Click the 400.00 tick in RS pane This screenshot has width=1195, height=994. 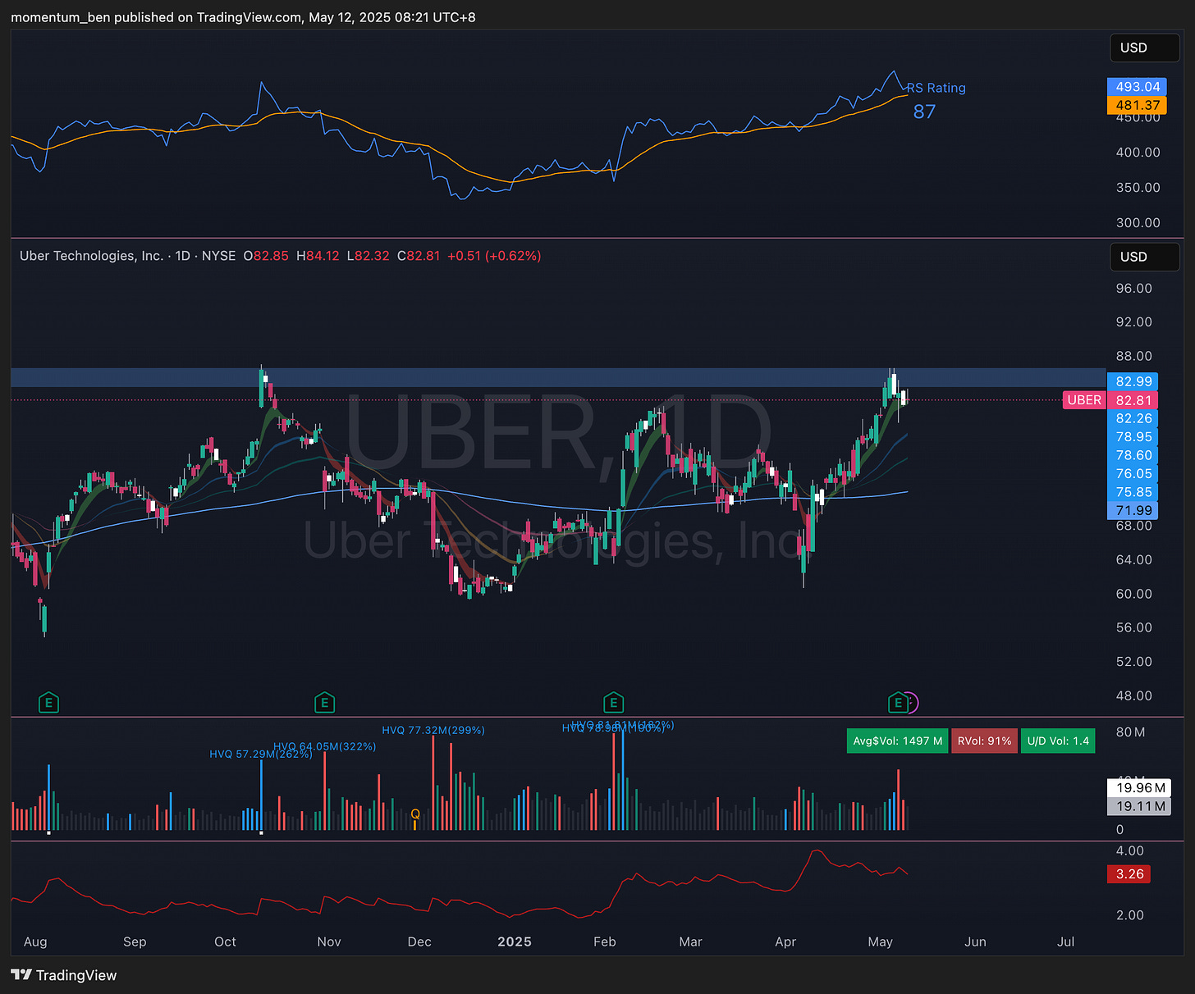pyautogui.click(x=1138, y=152)
